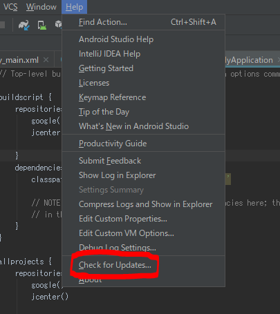Click the allprojects { line in editor
280x314 pixels.
[26, 262]
